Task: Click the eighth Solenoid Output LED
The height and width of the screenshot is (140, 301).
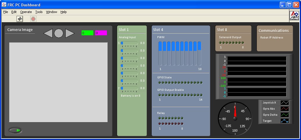Action: 243,43
